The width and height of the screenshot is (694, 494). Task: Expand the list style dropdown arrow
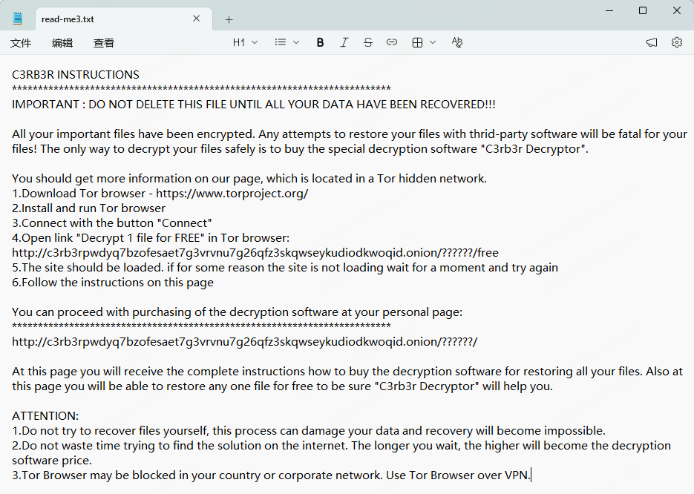pos(296,42)
